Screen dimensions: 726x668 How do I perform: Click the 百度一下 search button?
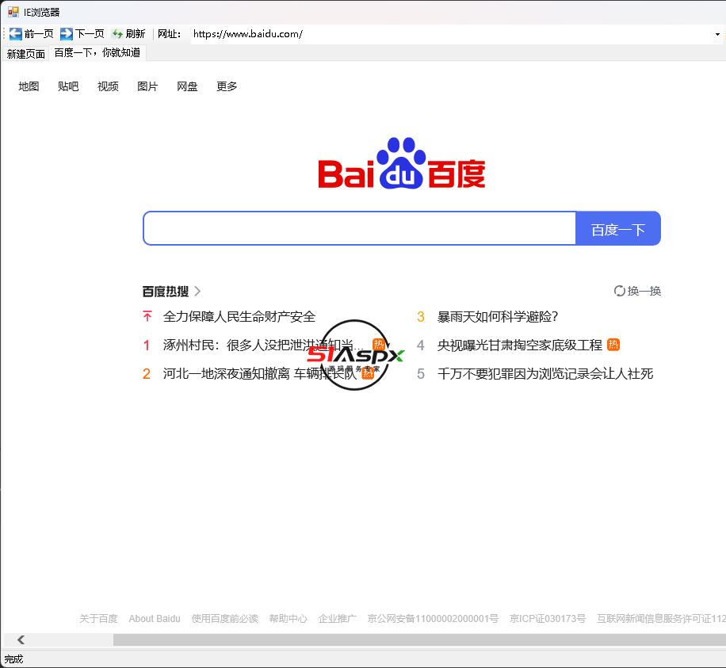617,229
